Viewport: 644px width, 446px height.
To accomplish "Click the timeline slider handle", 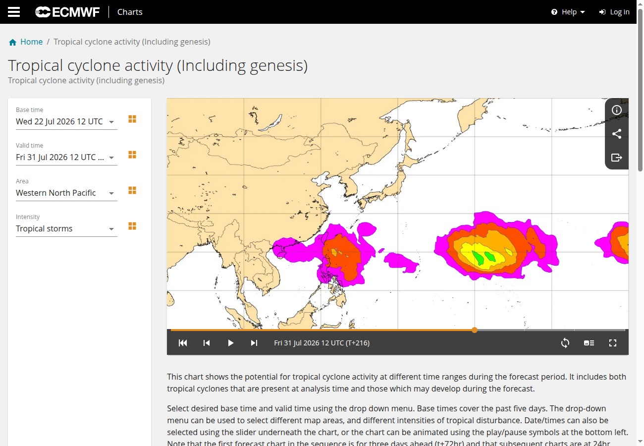I will [475, 330].
